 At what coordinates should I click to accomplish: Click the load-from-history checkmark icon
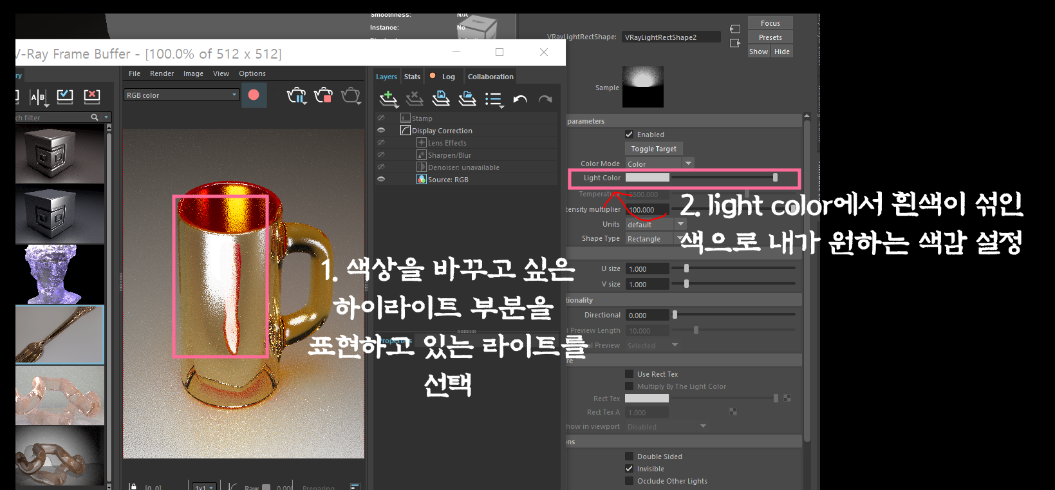[x=65, y=97]
